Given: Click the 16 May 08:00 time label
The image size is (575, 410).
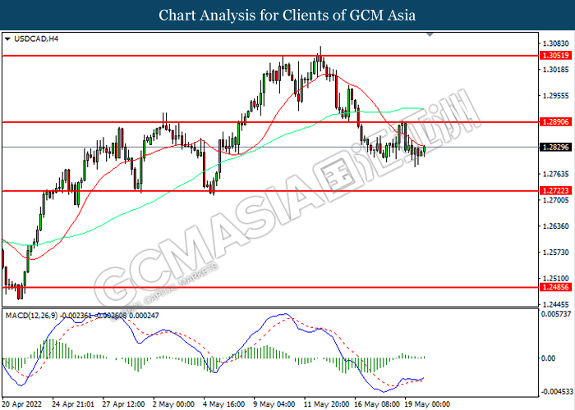Looking at the screenshot, I should point(376,404).
